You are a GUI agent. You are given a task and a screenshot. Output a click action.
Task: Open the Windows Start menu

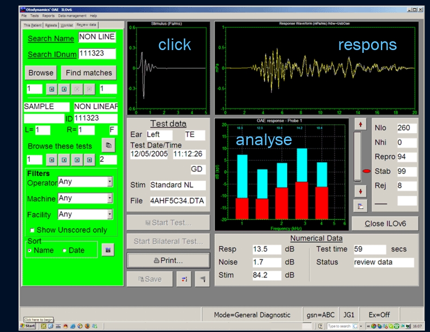(28, 326)
